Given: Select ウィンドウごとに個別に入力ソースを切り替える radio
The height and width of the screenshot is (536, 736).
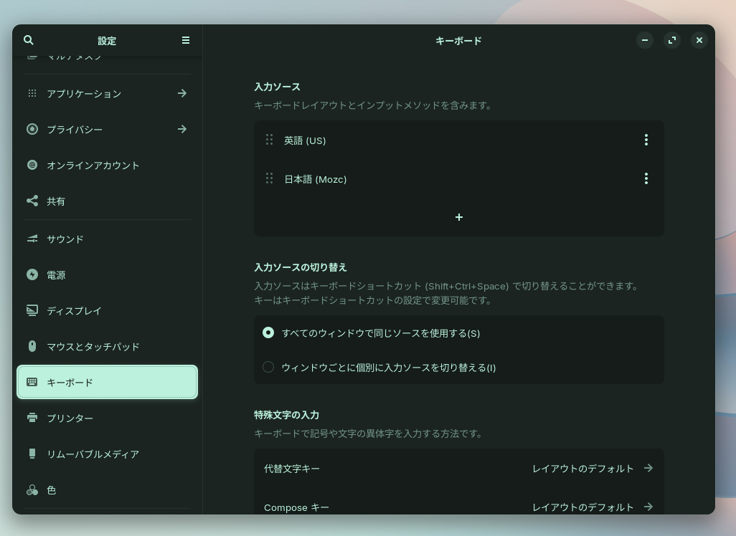Looking at the screenshot, I should [x=268, y=367].
